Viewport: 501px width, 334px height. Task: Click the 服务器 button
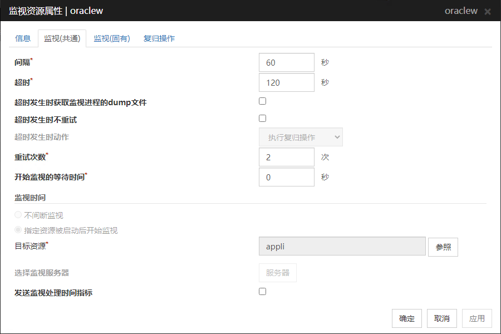[x=277, y=273]
